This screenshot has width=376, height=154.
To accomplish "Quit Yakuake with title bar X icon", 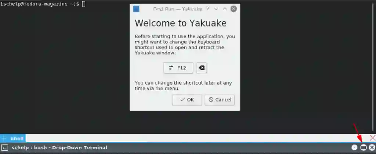I will point(372,147).
